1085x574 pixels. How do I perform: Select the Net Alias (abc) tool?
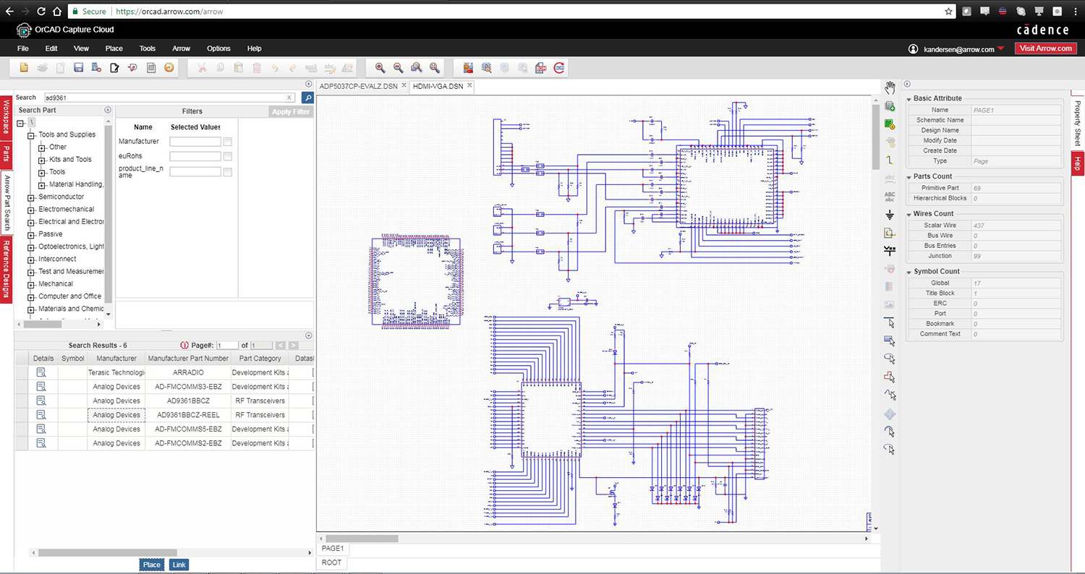(x=890, y=177)
